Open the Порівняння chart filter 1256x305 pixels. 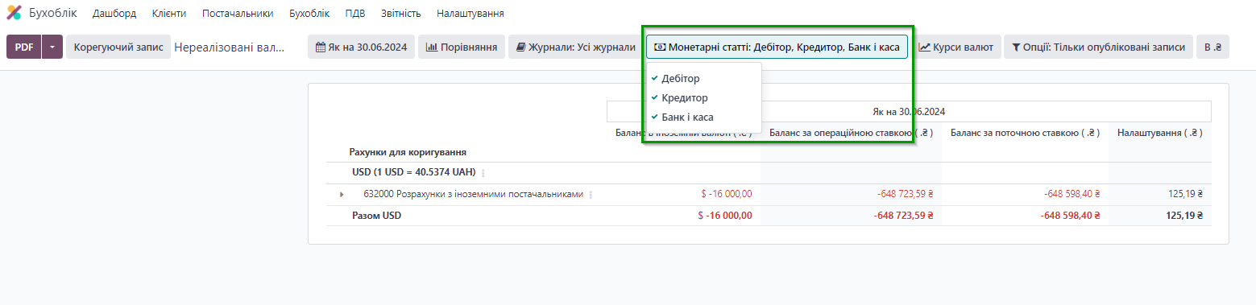tap(462, 47)
